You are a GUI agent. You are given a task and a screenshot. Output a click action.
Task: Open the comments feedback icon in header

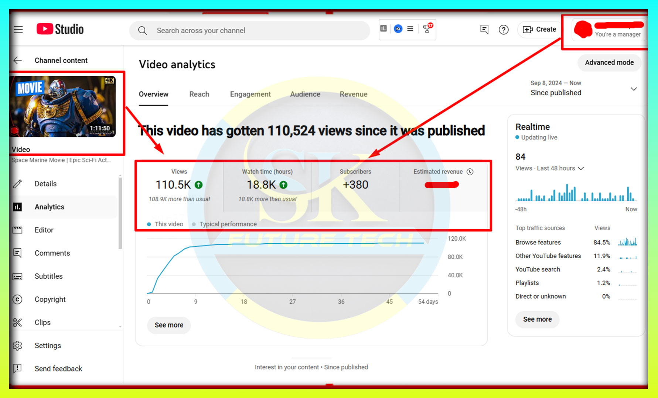(484, 30)
